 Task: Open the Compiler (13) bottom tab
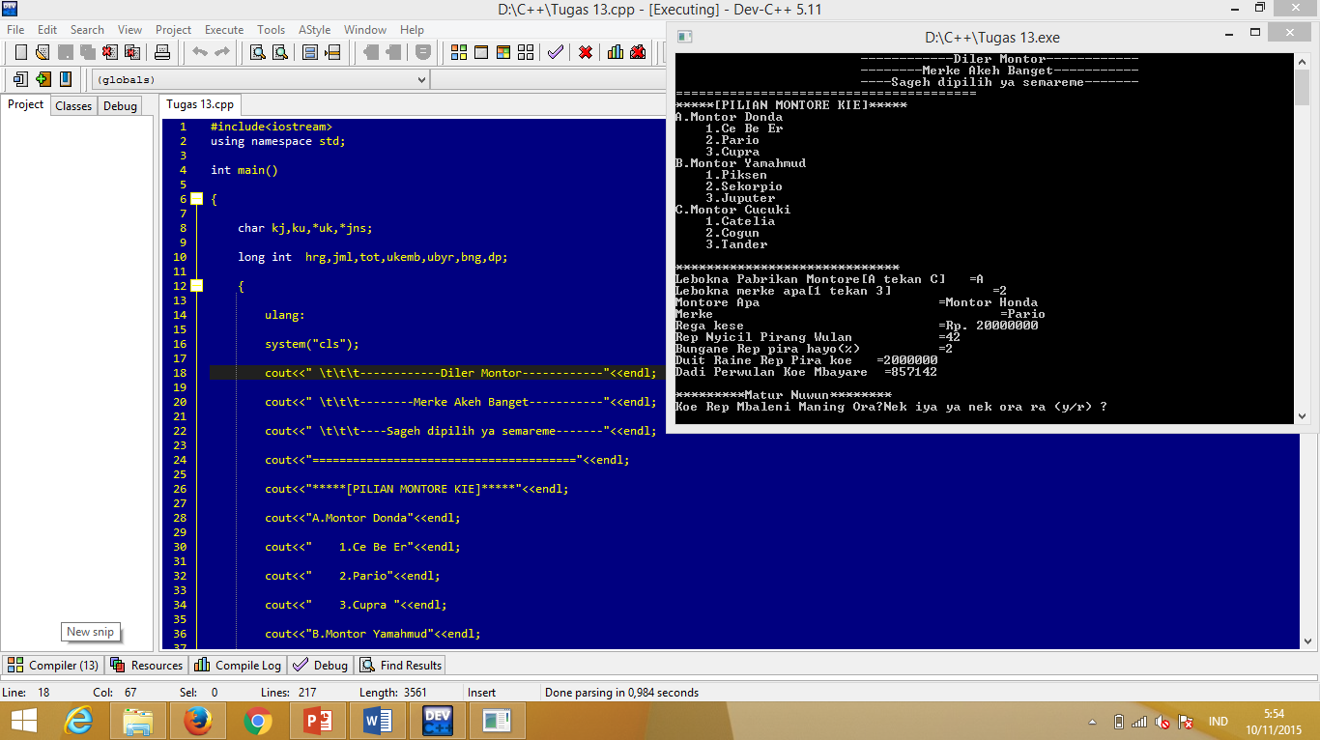pyautogui.click(x=54, y=666)
